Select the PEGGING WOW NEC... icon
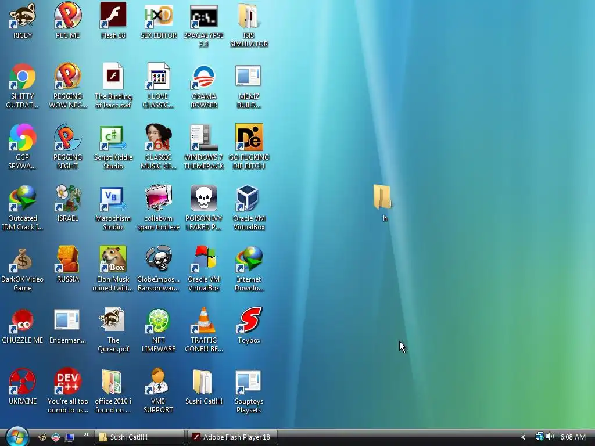The image size is (595, 446). pos(67,77)
